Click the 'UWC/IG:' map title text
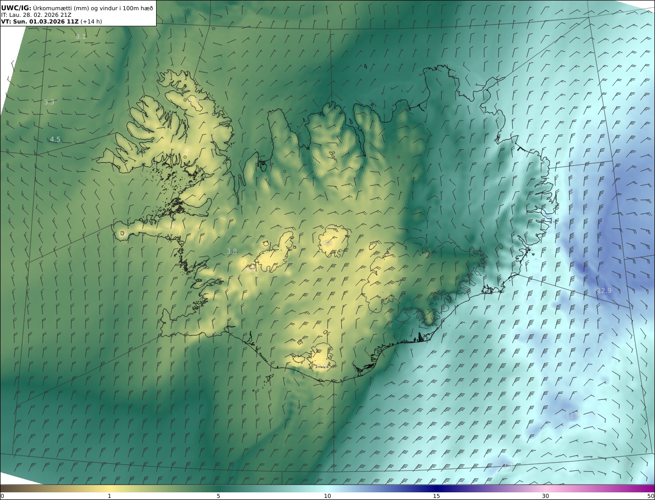This screenshot has height=500, width=655. (16, 8)
